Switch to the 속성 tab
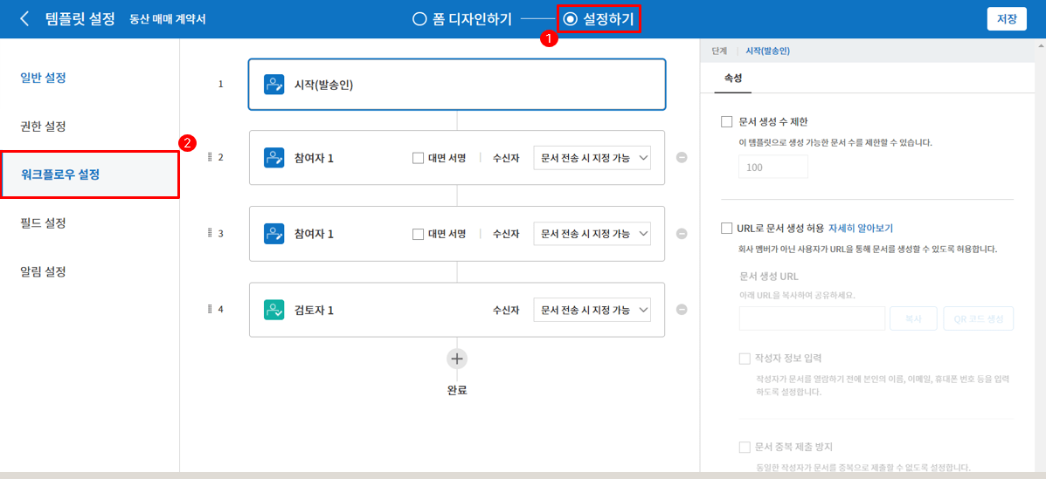 tap(732, 78)
